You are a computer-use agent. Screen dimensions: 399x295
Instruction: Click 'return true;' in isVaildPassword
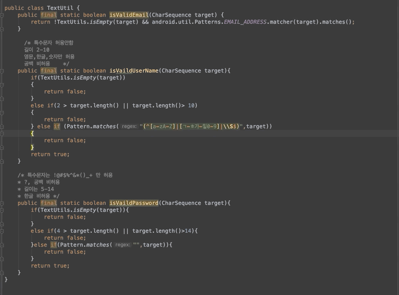tap(50, 266)
